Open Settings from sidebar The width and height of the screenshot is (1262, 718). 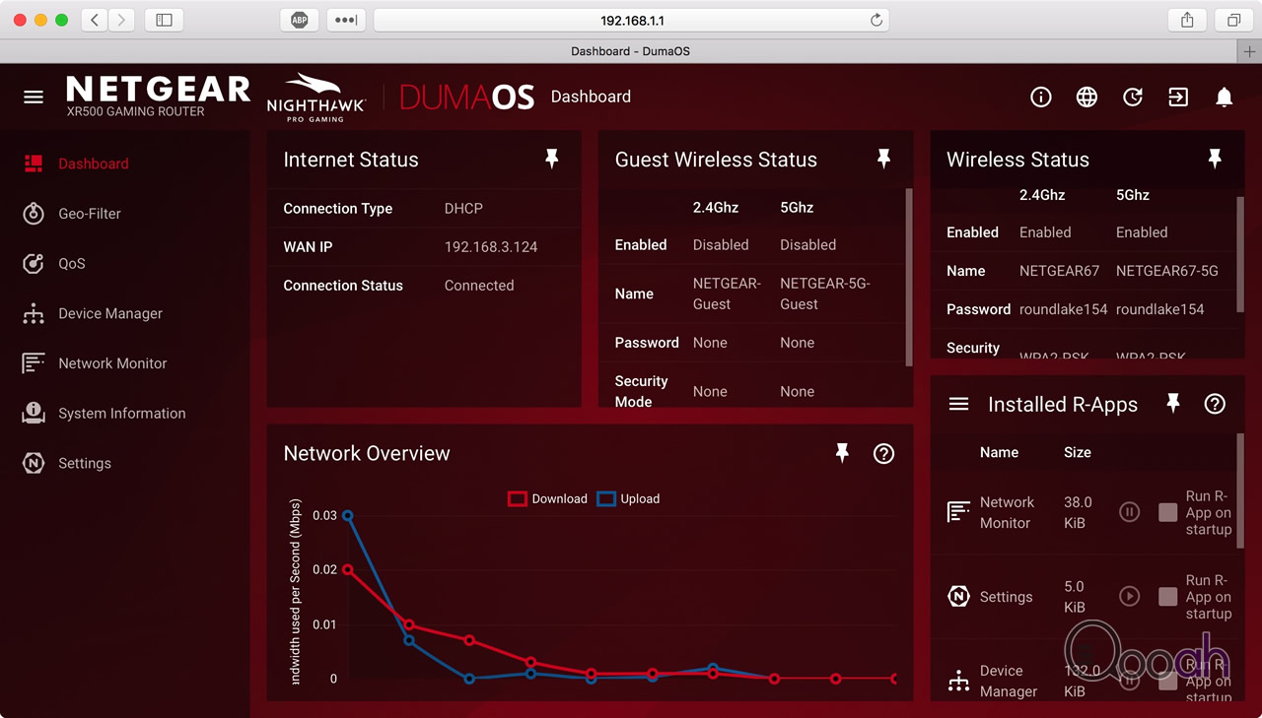pyautogui.click(x=85, y=463)
